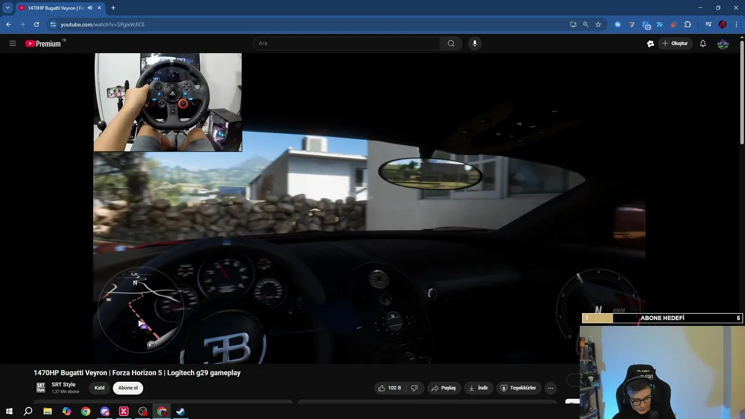Click the Katıl join button
Screen dimensions: 745x419
[100, 388]
